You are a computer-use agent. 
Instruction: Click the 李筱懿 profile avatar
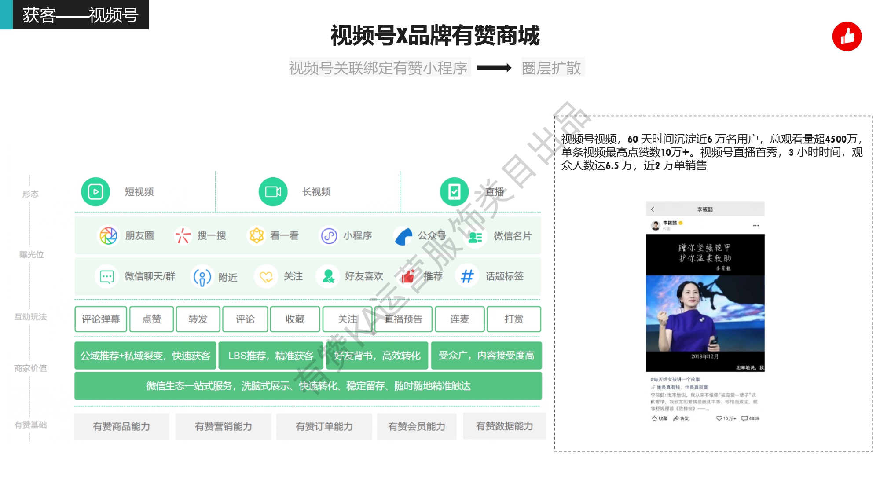tap(655, 225)
